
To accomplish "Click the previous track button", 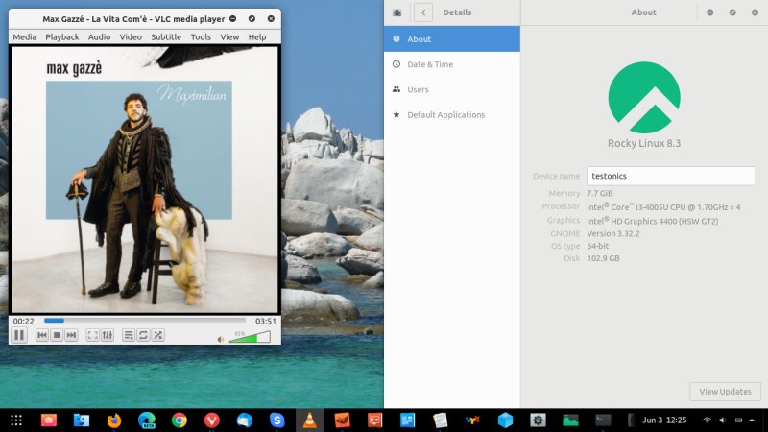I will tap(42, 335).
